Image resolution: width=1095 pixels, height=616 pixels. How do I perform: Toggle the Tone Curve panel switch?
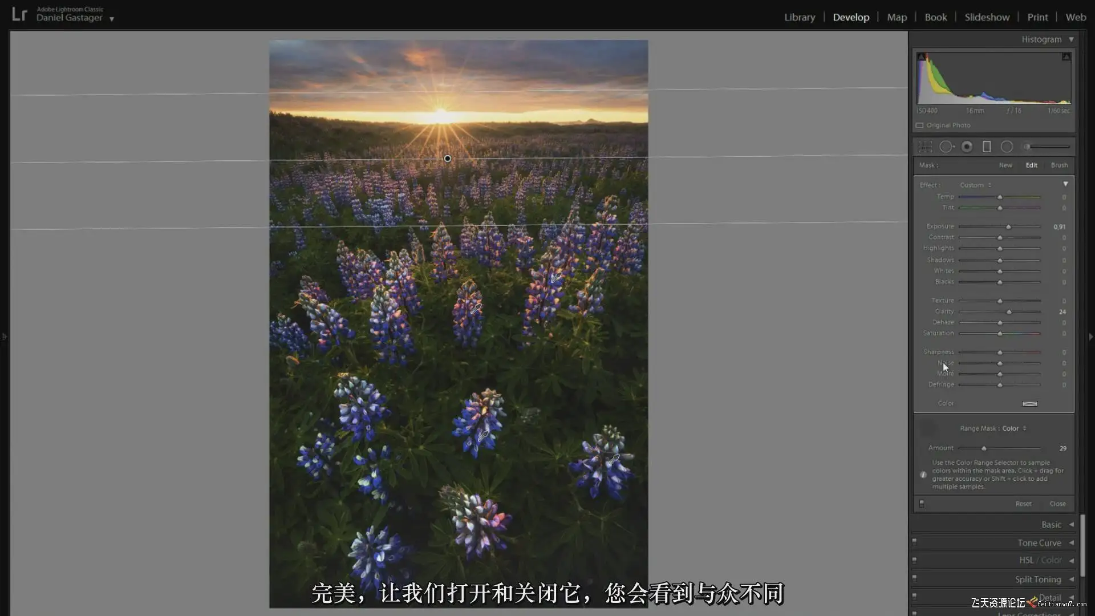click(x=914, y=541)
